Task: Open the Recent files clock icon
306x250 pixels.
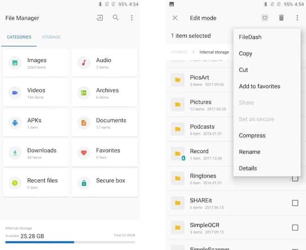Action: [x=15, y=183]
